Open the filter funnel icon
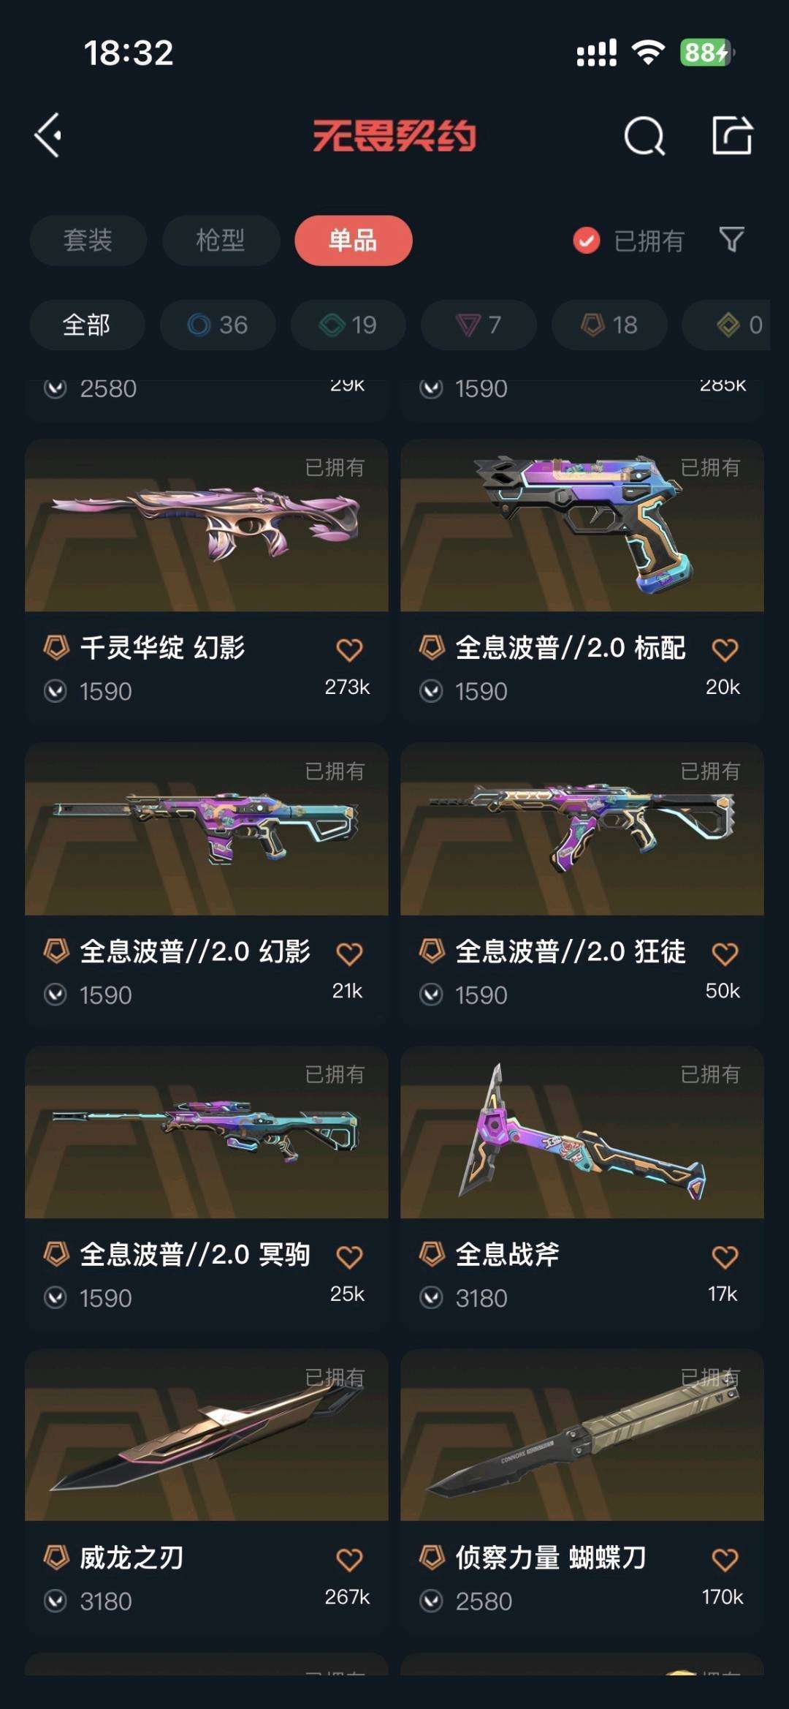Screen dimensions: 789x1709 tap(731, 240)
